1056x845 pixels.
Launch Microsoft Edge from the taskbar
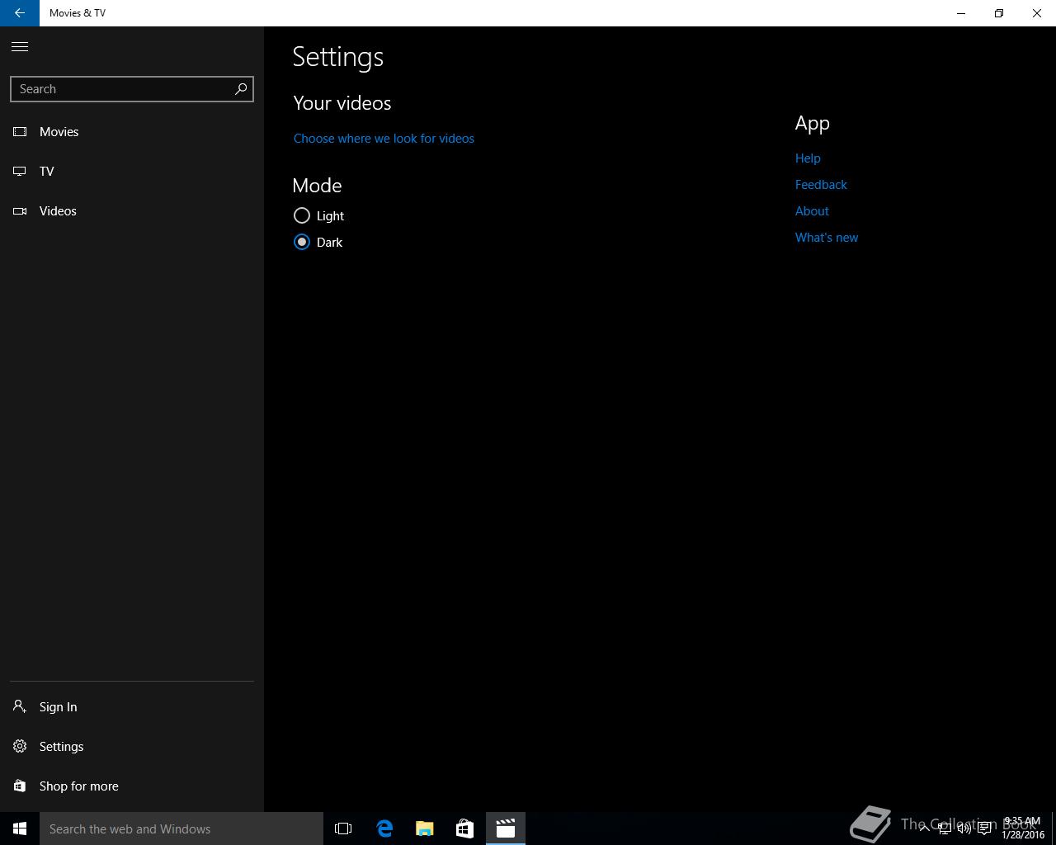384,828
